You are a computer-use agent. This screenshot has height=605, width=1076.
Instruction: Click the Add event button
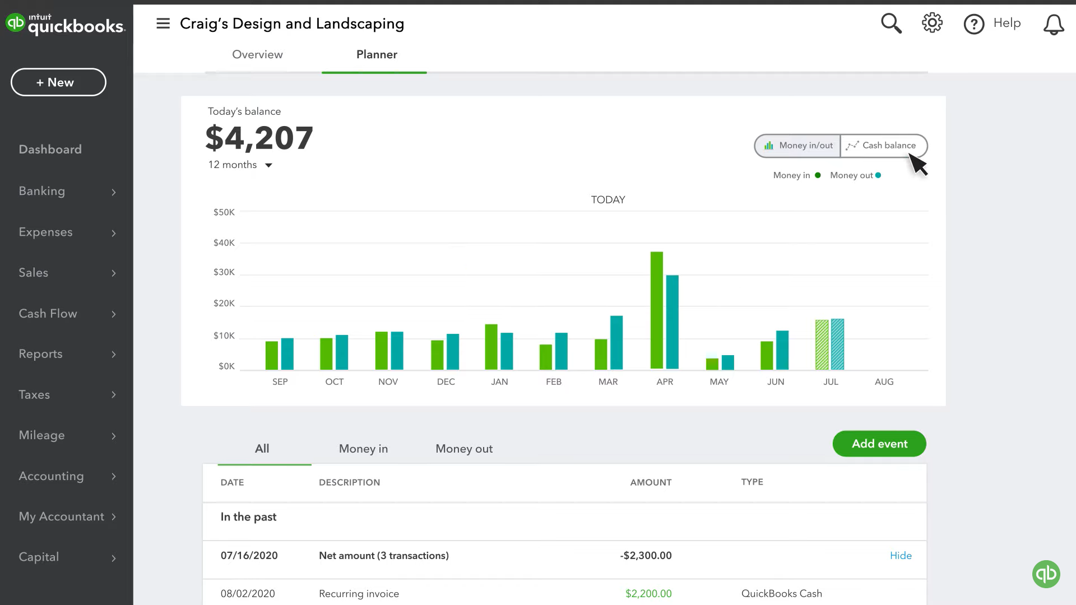879,443
